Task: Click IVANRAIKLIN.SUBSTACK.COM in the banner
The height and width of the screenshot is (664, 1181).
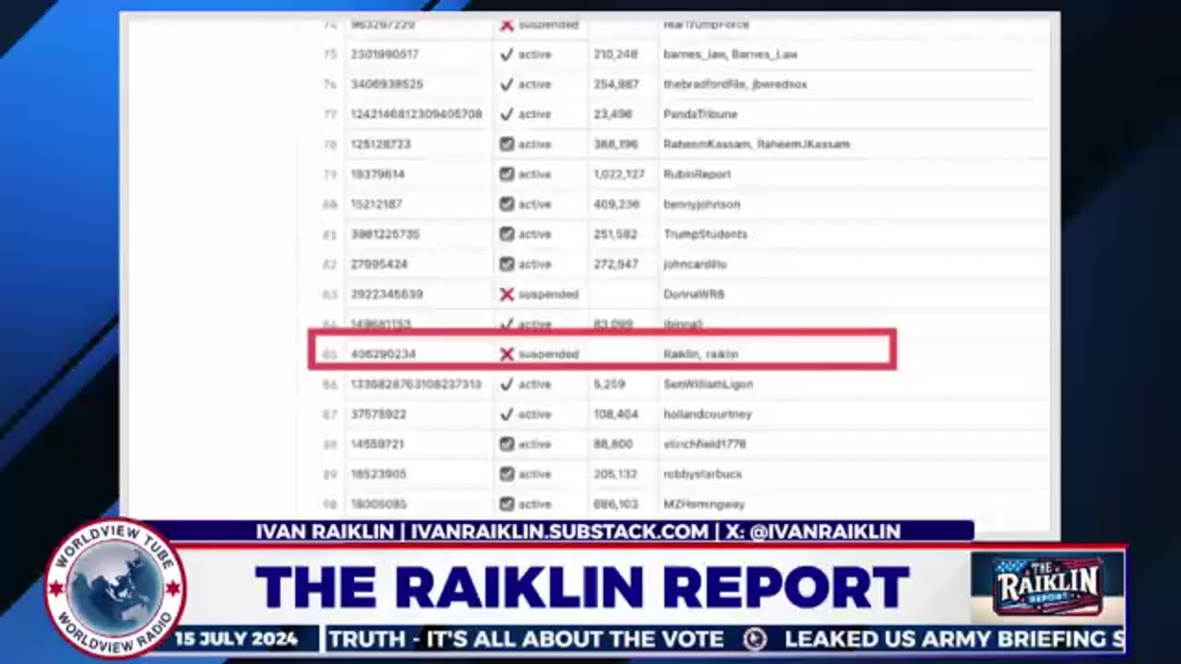Action: tap(560, 531)
